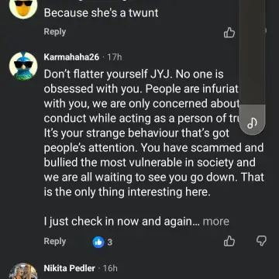
Task: Open Karmahaha26's peacock avatar
Action: click(23, 66)
